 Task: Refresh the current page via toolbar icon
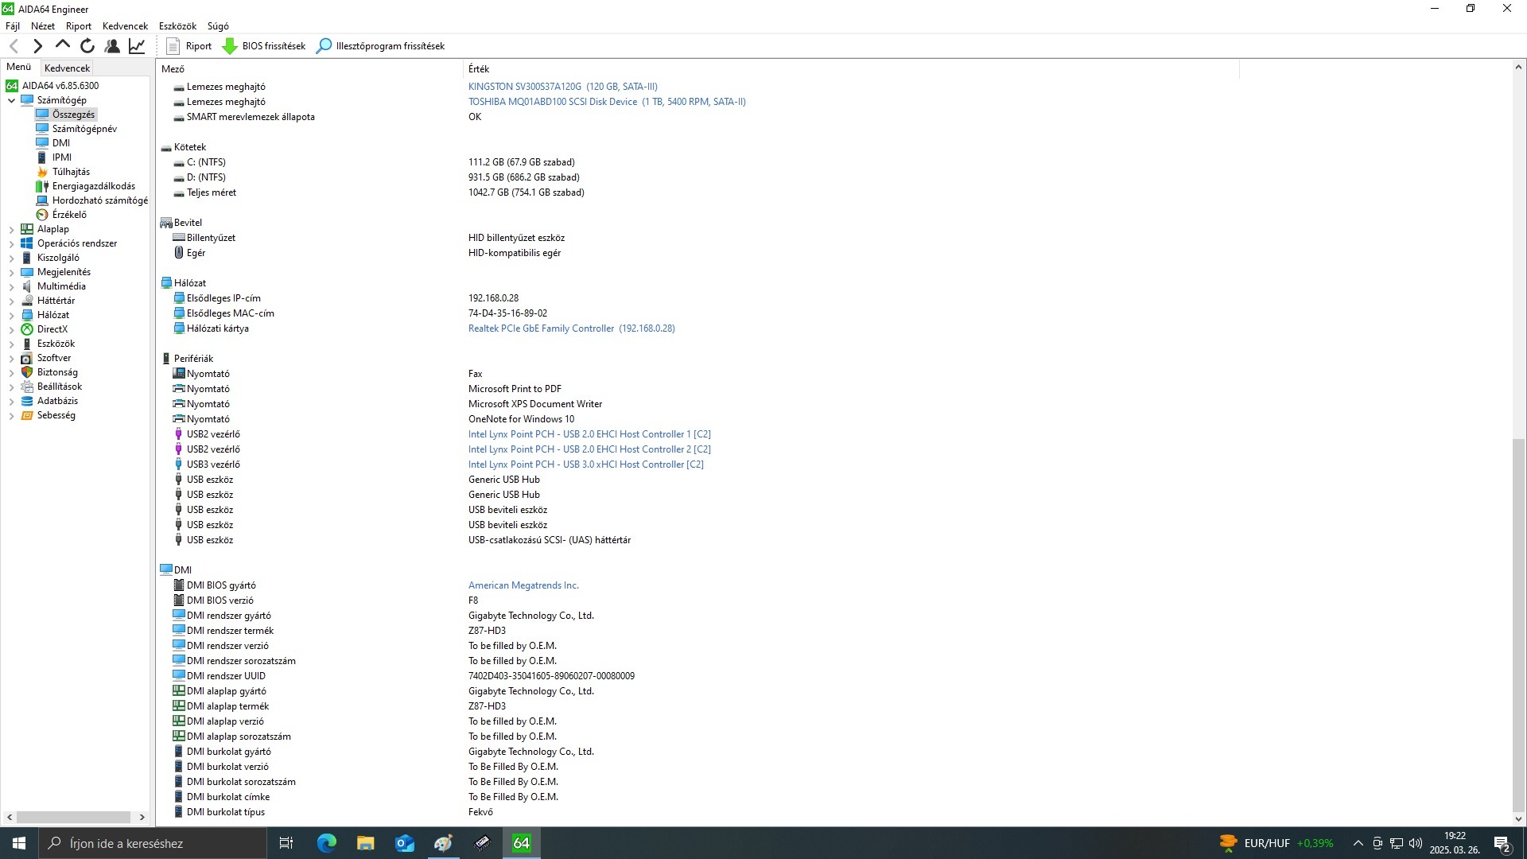(87, 46)
